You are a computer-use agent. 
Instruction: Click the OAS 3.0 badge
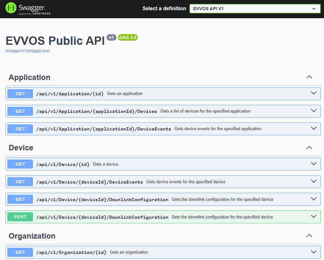pyautogui.click(x=128, y=37)
